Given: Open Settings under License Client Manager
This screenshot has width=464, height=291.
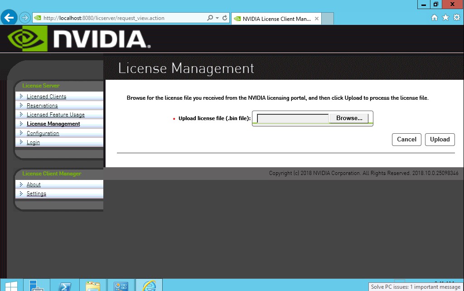Looking at the screenshot, I should [36, 194].
